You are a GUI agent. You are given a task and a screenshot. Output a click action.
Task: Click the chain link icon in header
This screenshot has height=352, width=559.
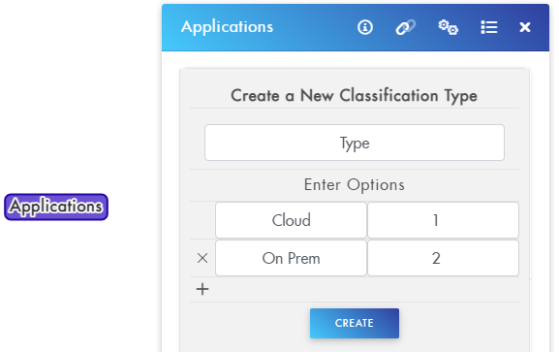point(406,27)
